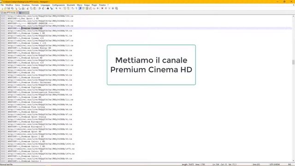Open the Formato menu
The width and height of the screenshot is (295, 166).
35,5
